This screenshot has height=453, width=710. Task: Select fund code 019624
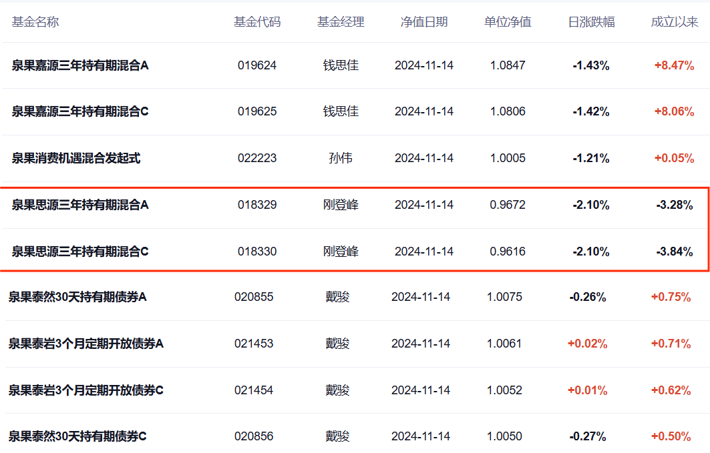tap(257, 65)
